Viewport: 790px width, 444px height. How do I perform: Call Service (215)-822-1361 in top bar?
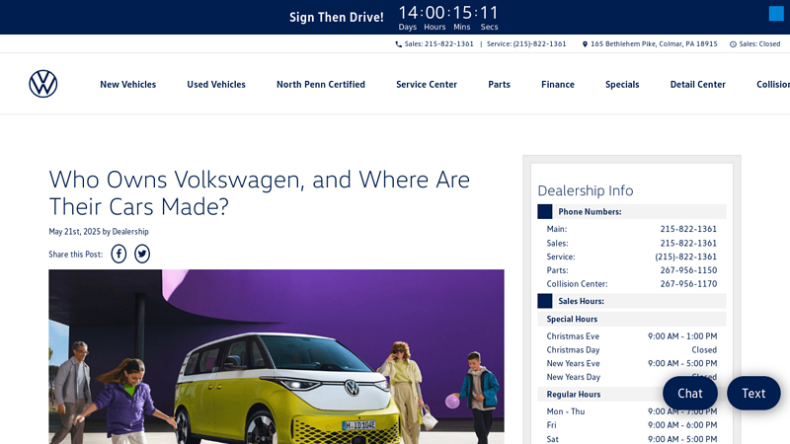[526, 44]
